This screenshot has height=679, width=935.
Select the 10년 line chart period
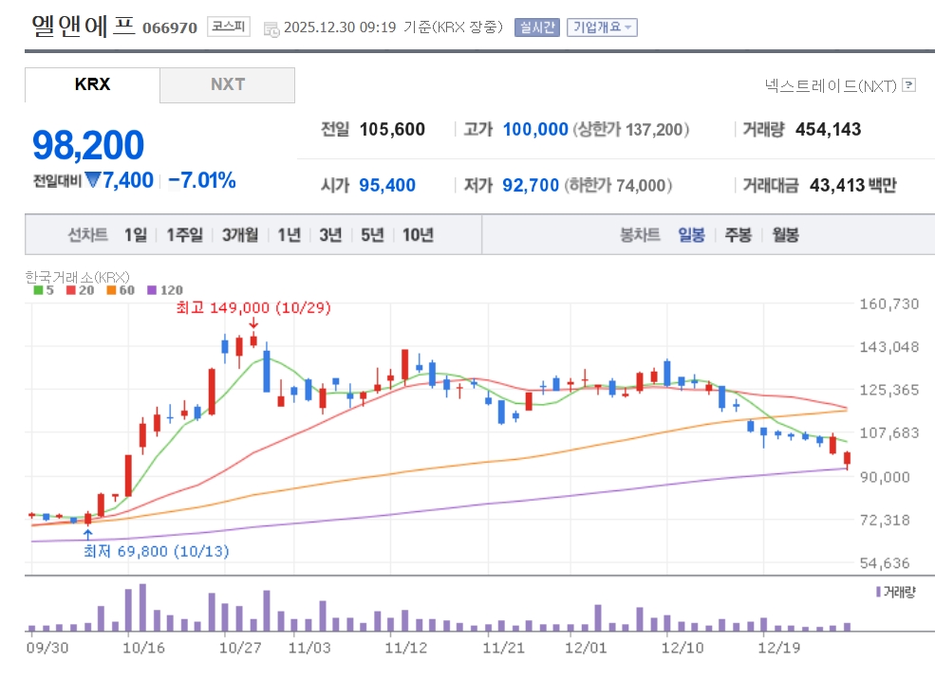pos(418,235)
